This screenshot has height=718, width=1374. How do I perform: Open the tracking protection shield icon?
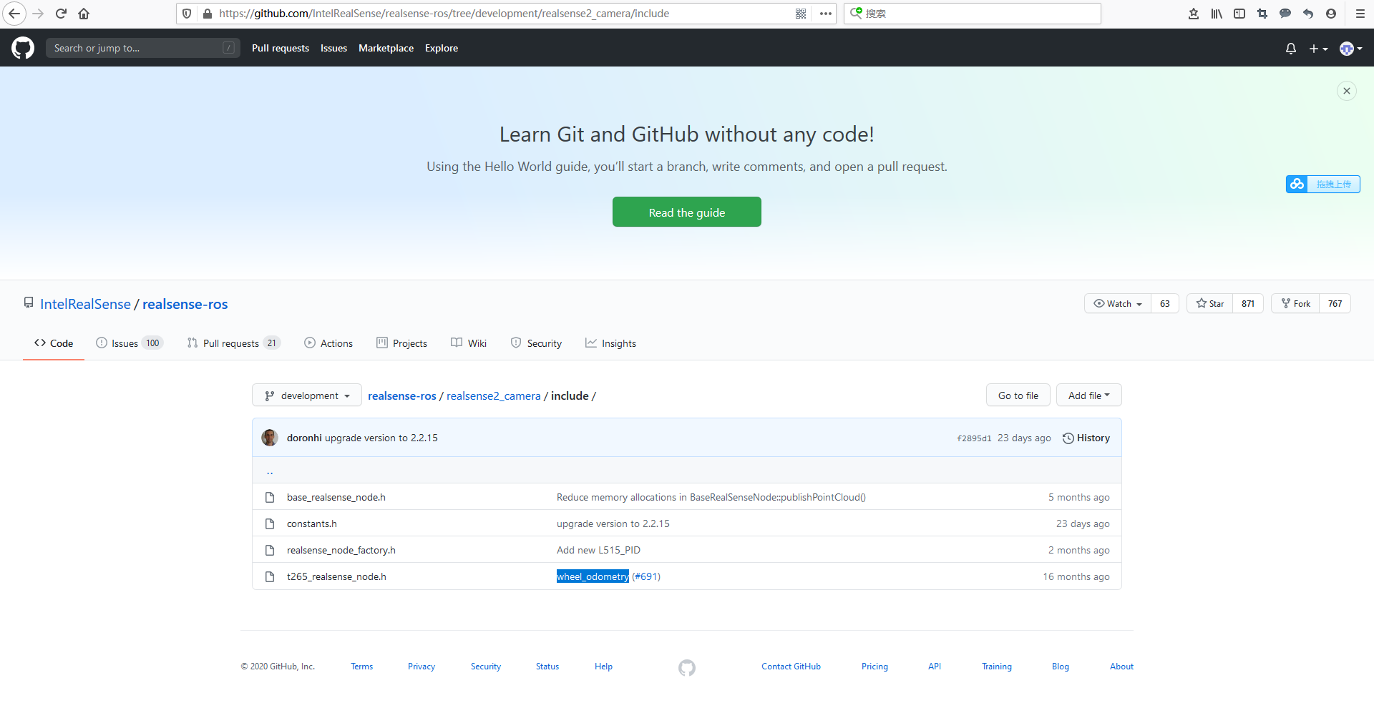tap(187, 14)
